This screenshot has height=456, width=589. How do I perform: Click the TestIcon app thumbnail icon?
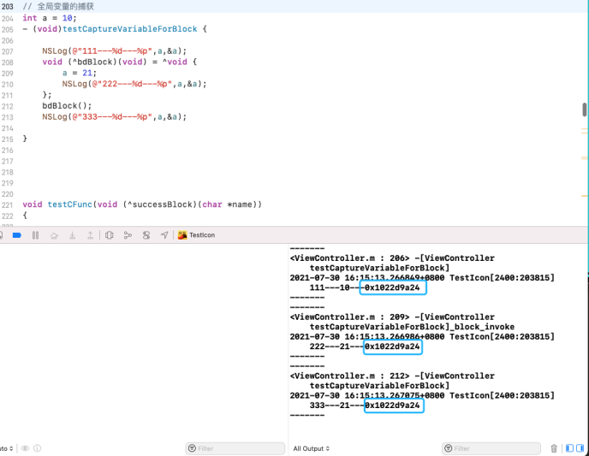point(182,235)
